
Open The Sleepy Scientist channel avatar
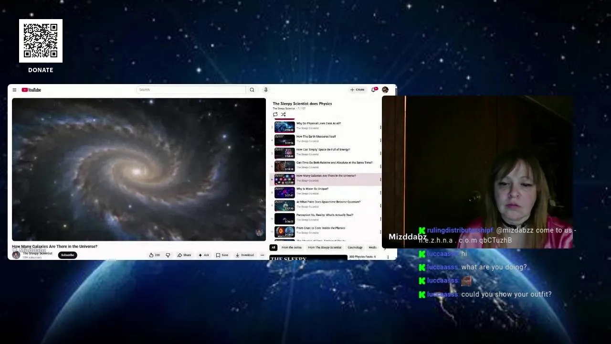point(16,255)
